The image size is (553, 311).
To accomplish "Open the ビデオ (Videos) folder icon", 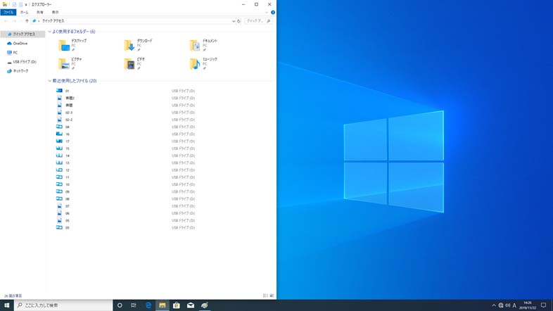I will (129, 64).
